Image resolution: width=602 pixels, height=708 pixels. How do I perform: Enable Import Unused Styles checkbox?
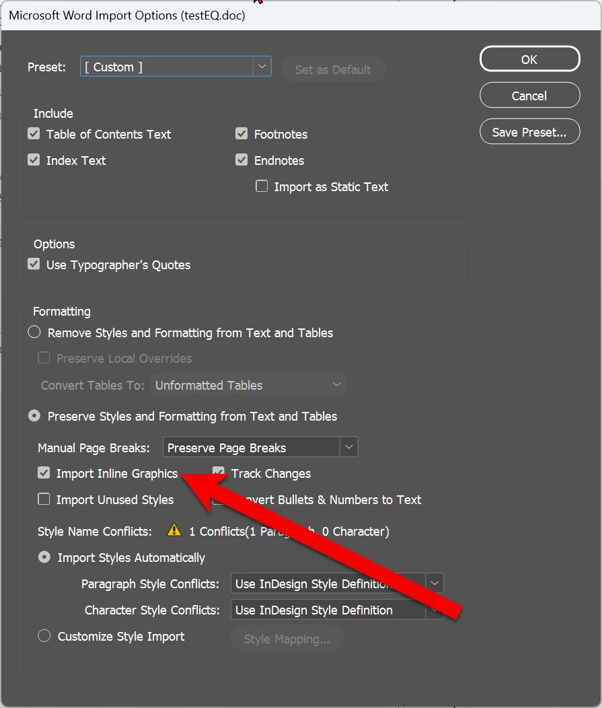(44, 499)
